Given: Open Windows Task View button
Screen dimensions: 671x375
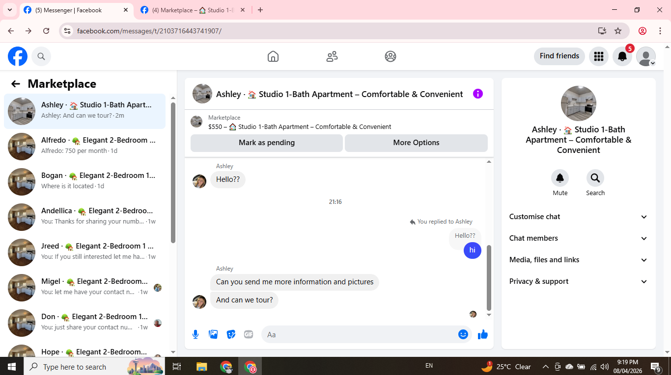Looking at the screenshot, I should [x=177, y=366].
